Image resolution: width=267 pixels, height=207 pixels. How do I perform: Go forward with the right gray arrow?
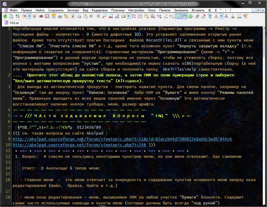98,16
